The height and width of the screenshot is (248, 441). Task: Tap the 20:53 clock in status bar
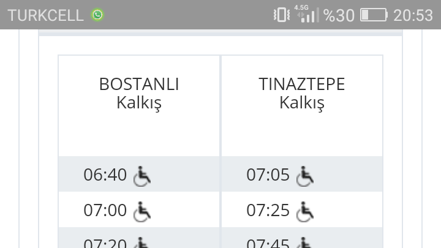pos(413,15)
